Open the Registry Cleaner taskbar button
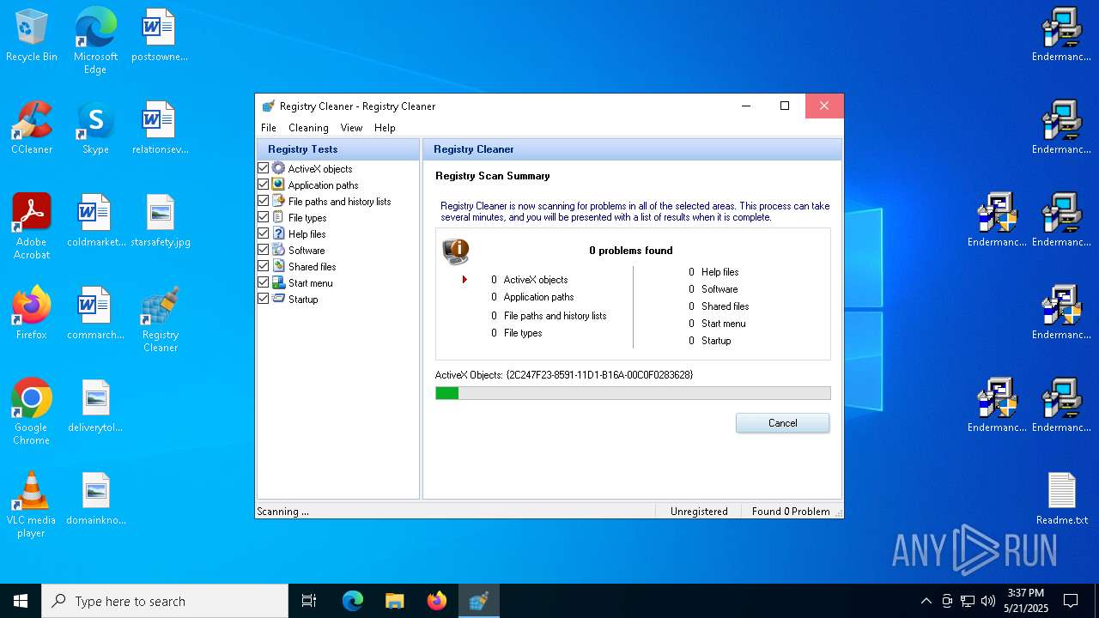The image size is (1099, 618). tap(479, 601)
